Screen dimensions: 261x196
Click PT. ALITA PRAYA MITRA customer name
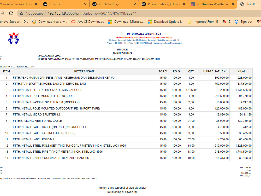coord(50,56)
